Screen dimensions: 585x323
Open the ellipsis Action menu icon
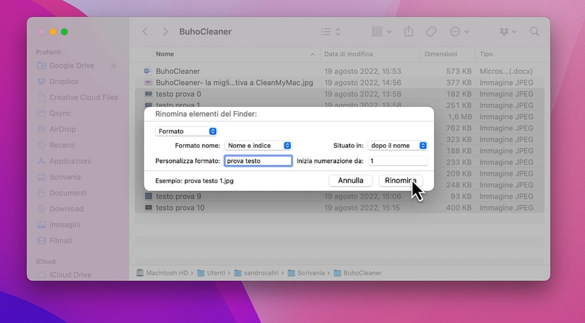point(459,31)
